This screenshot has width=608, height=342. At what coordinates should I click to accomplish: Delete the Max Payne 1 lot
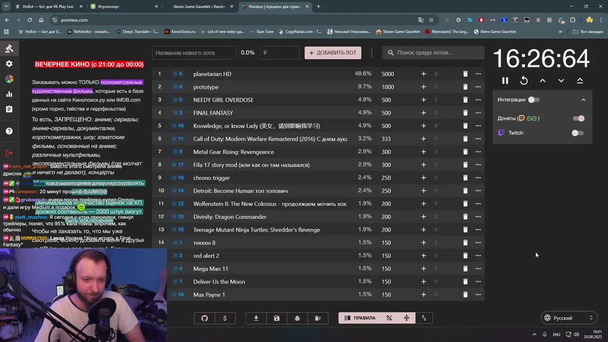[465, 294]
